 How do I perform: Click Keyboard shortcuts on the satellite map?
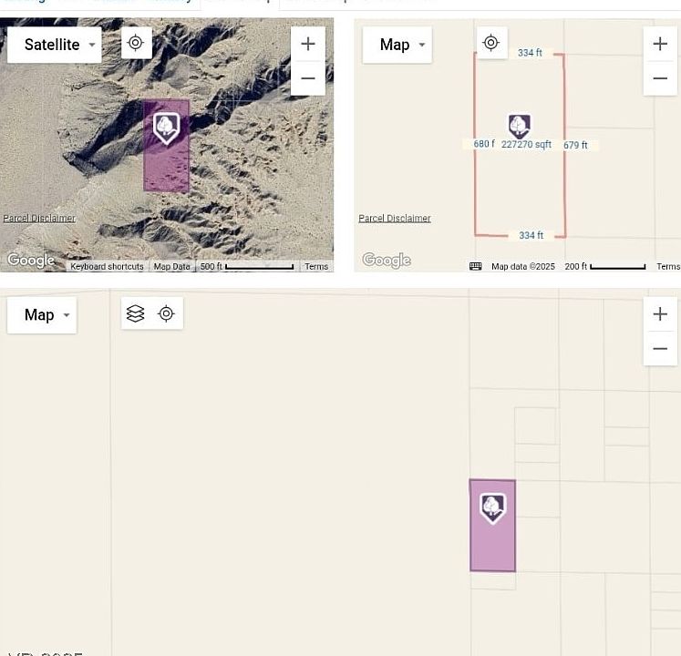107,266
